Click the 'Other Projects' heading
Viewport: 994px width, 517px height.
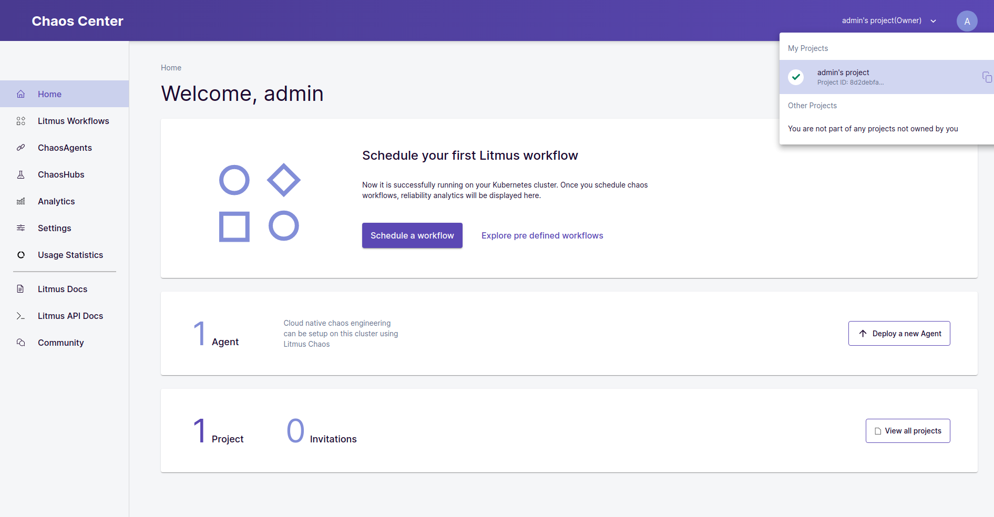tap(812, 106)
